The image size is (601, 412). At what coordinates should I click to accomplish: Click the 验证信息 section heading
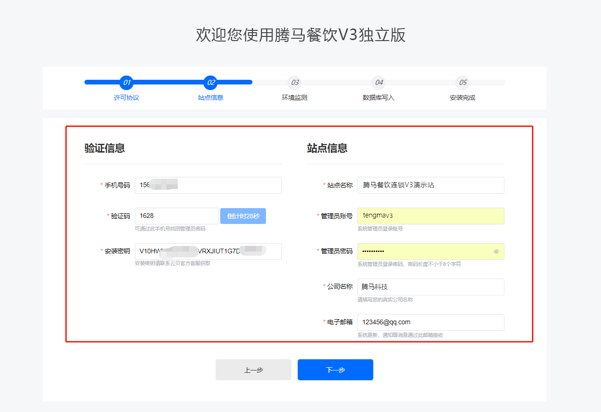click(105, 148)
